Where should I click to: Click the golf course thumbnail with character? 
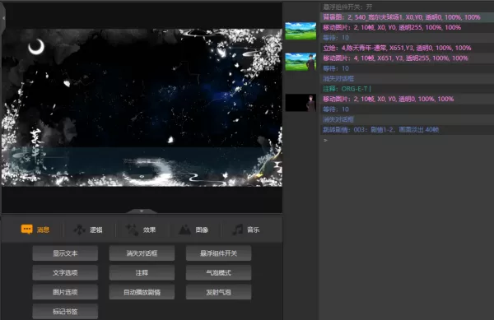(301, 62)
